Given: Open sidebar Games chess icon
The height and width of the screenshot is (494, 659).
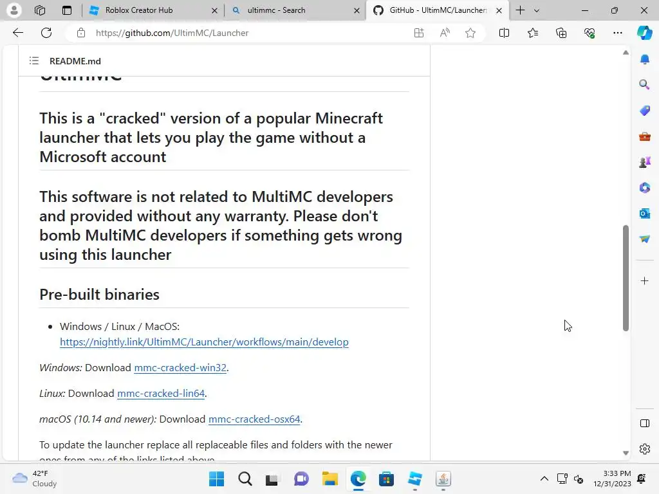Looking at the screenshot, I should (644, 162).
